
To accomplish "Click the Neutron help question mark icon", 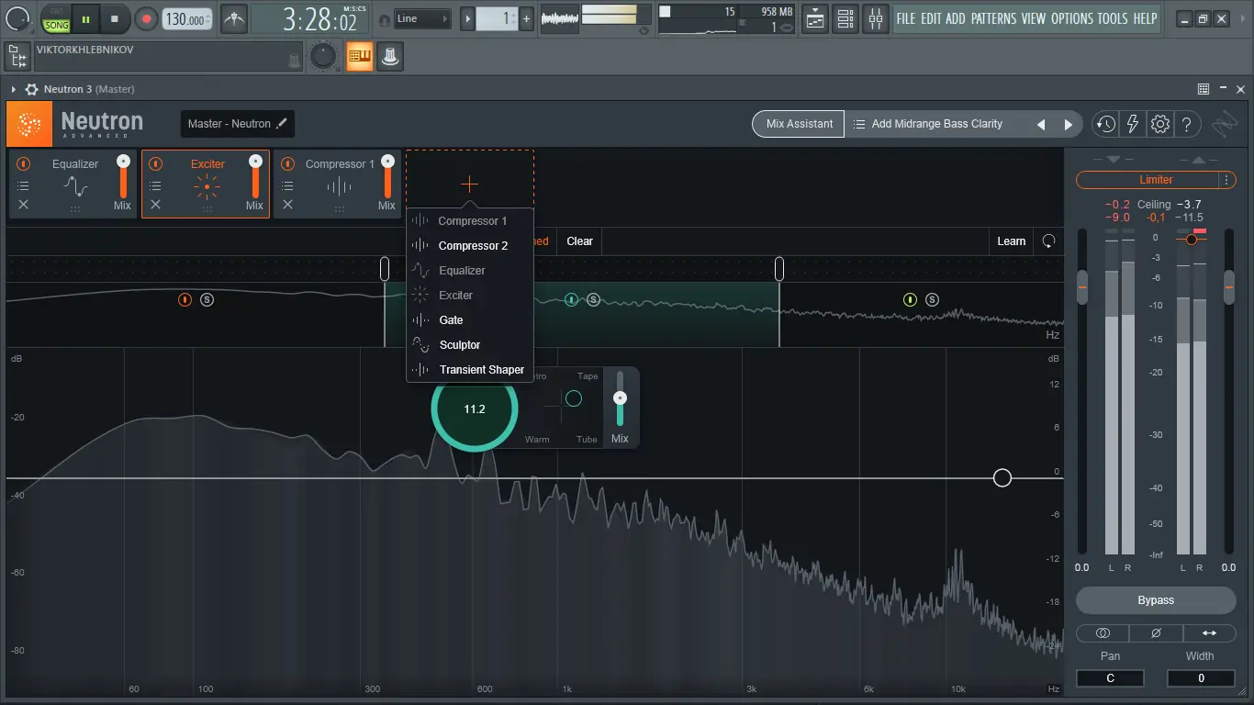I will point(1187,123).
